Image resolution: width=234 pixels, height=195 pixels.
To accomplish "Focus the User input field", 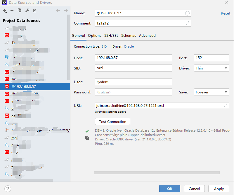I will coord(134,82).
